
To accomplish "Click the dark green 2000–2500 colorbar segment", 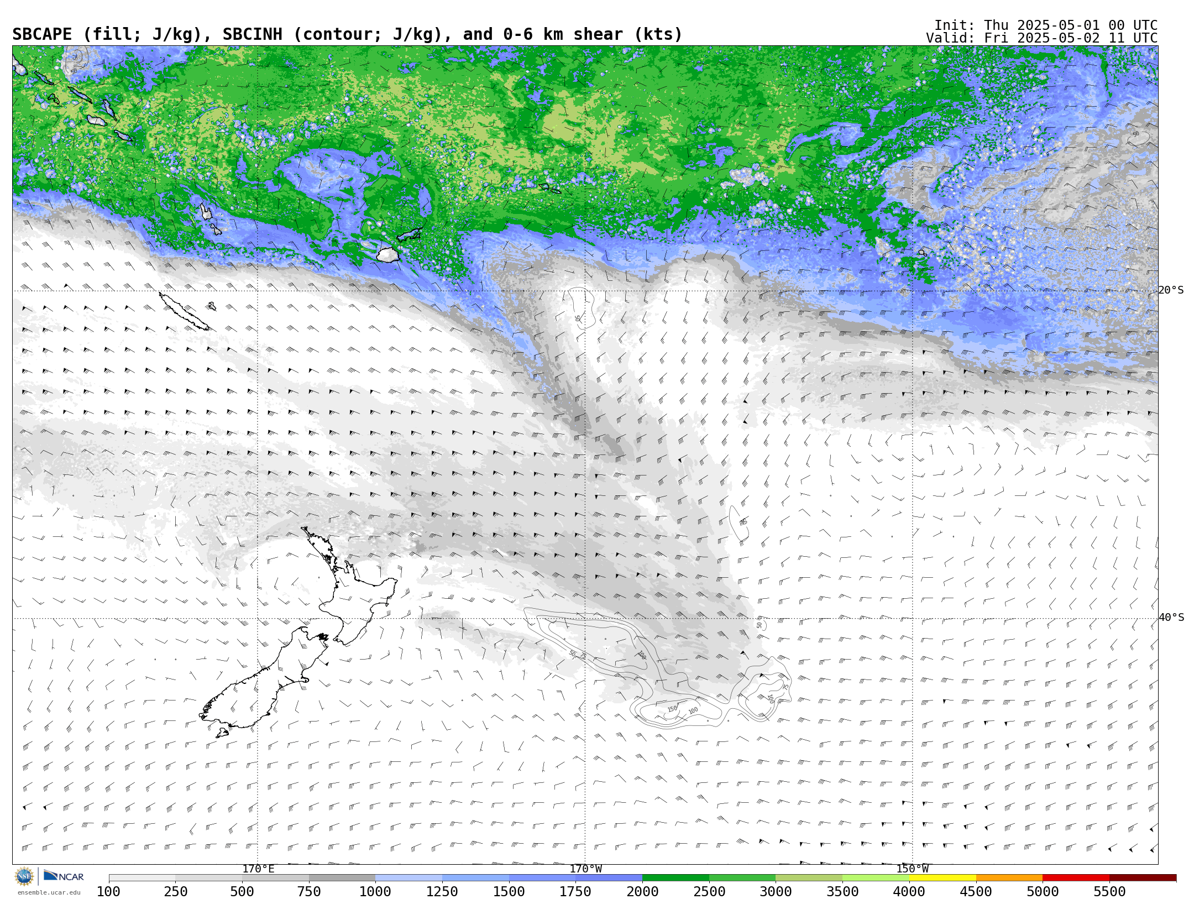I will [675, 878].
